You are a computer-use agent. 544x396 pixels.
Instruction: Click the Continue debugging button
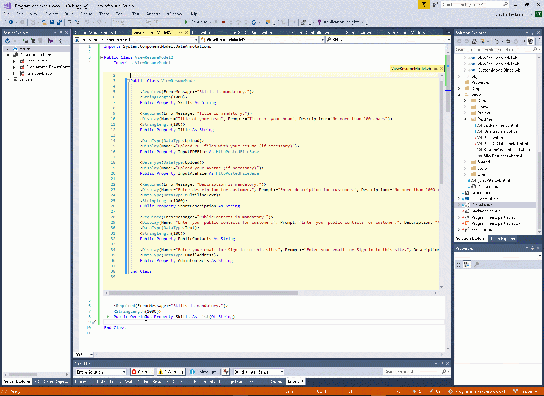(196, 22)
